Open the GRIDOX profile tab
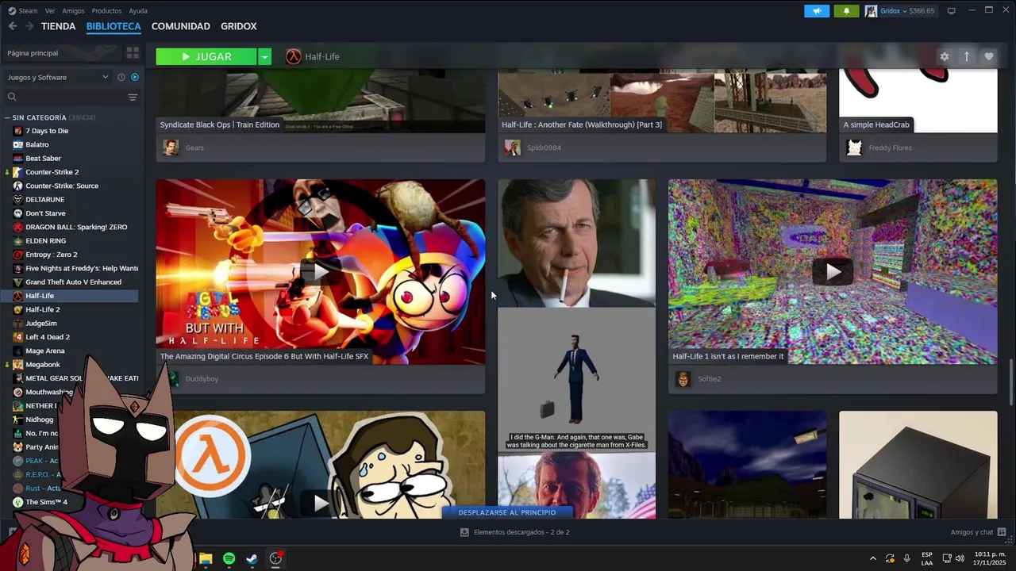The width and height of the screenshot is (1016, 571). coord(239,26)
